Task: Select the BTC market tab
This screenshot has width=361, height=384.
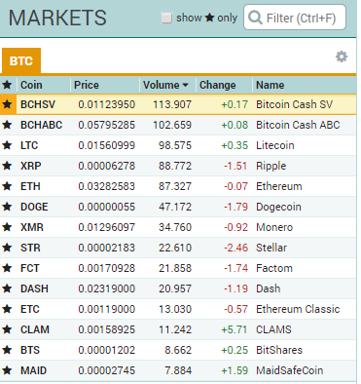Action: pos(21,60)
